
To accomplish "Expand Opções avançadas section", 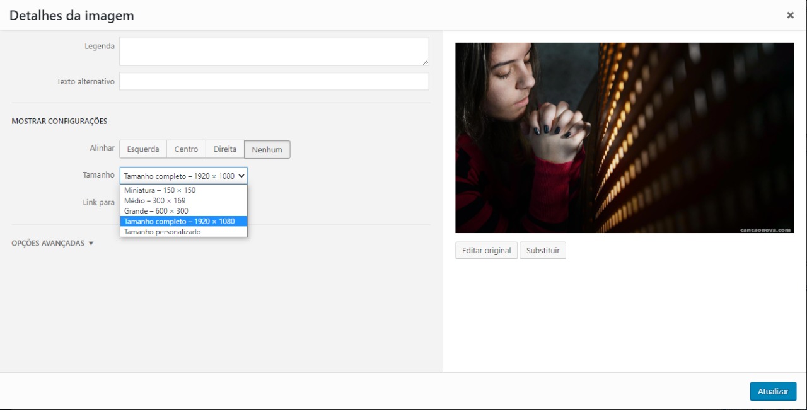I will pos(52,243).
